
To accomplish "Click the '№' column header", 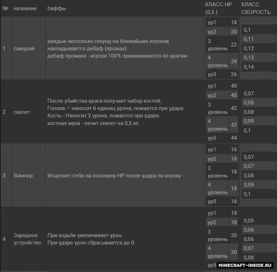I will 6,8.
